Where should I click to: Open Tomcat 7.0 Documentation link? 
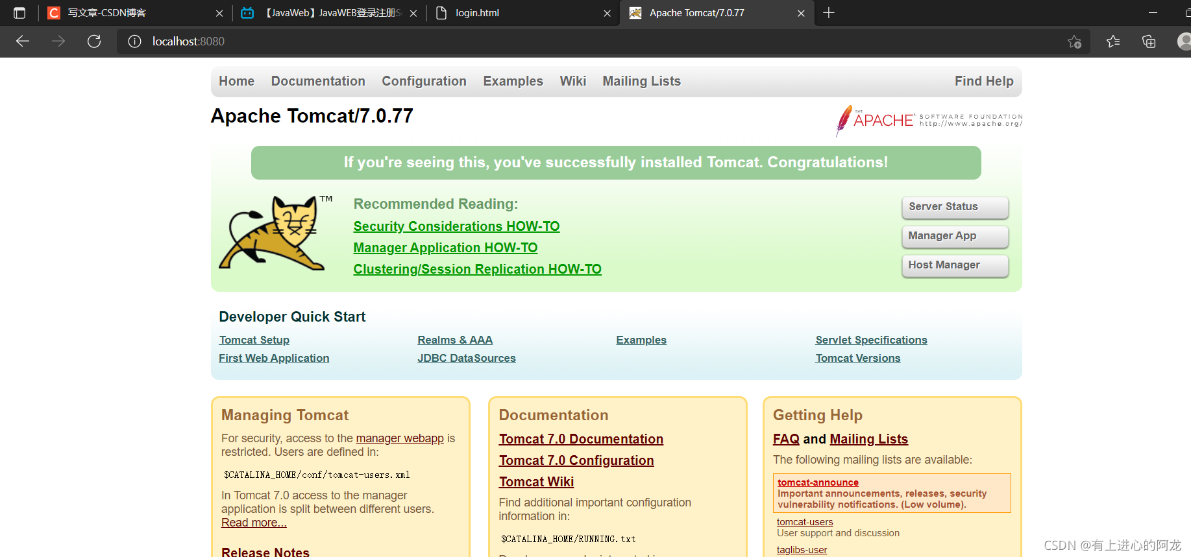click(x=581, y=439)
